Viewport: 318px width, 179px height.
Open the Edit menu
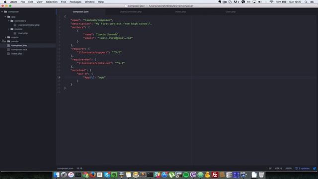31,2
